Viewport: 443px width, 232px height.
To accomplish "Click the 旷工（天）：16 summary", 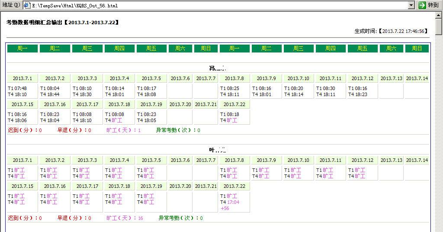I will pyautogui.click(x=125, y=218).
